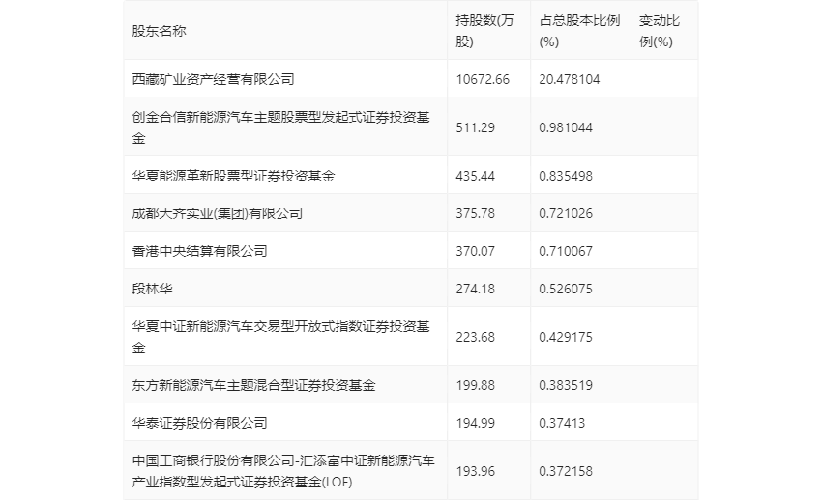The width and height of the screenshot is (822, 500).
Task: Select shareholder 香港中央结算有限公司
Action: (x=199, y=251)
